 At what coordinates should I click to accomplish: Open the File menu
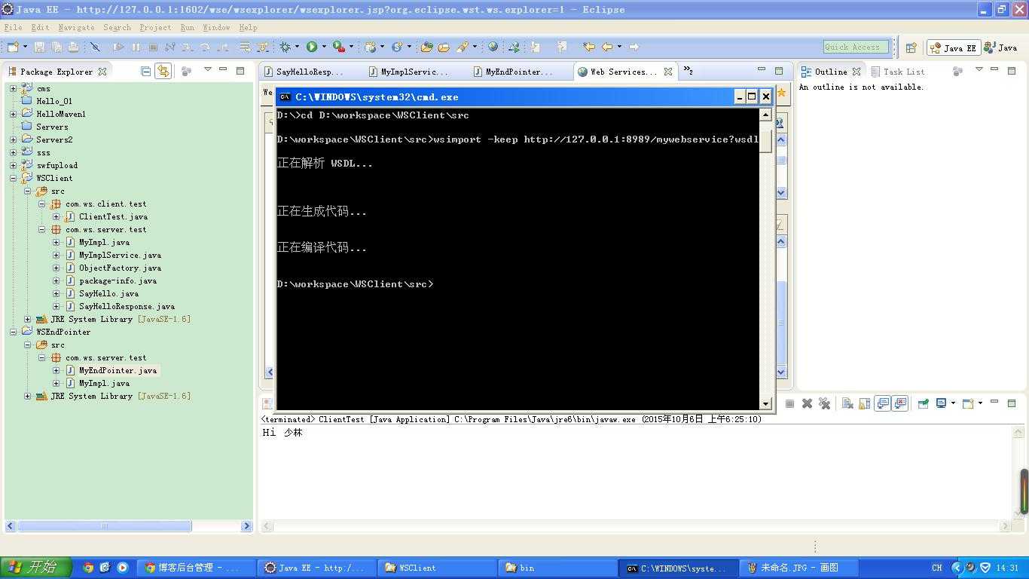coord(13,27)
